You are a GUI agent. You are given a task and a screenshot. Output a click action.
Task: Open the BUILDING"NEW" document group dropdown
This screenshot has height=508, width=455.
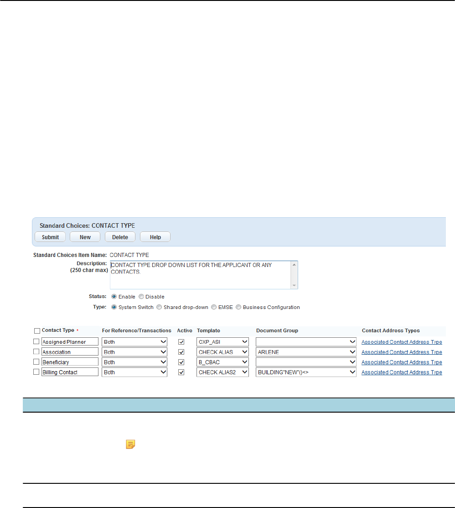[x=306, y=372]
